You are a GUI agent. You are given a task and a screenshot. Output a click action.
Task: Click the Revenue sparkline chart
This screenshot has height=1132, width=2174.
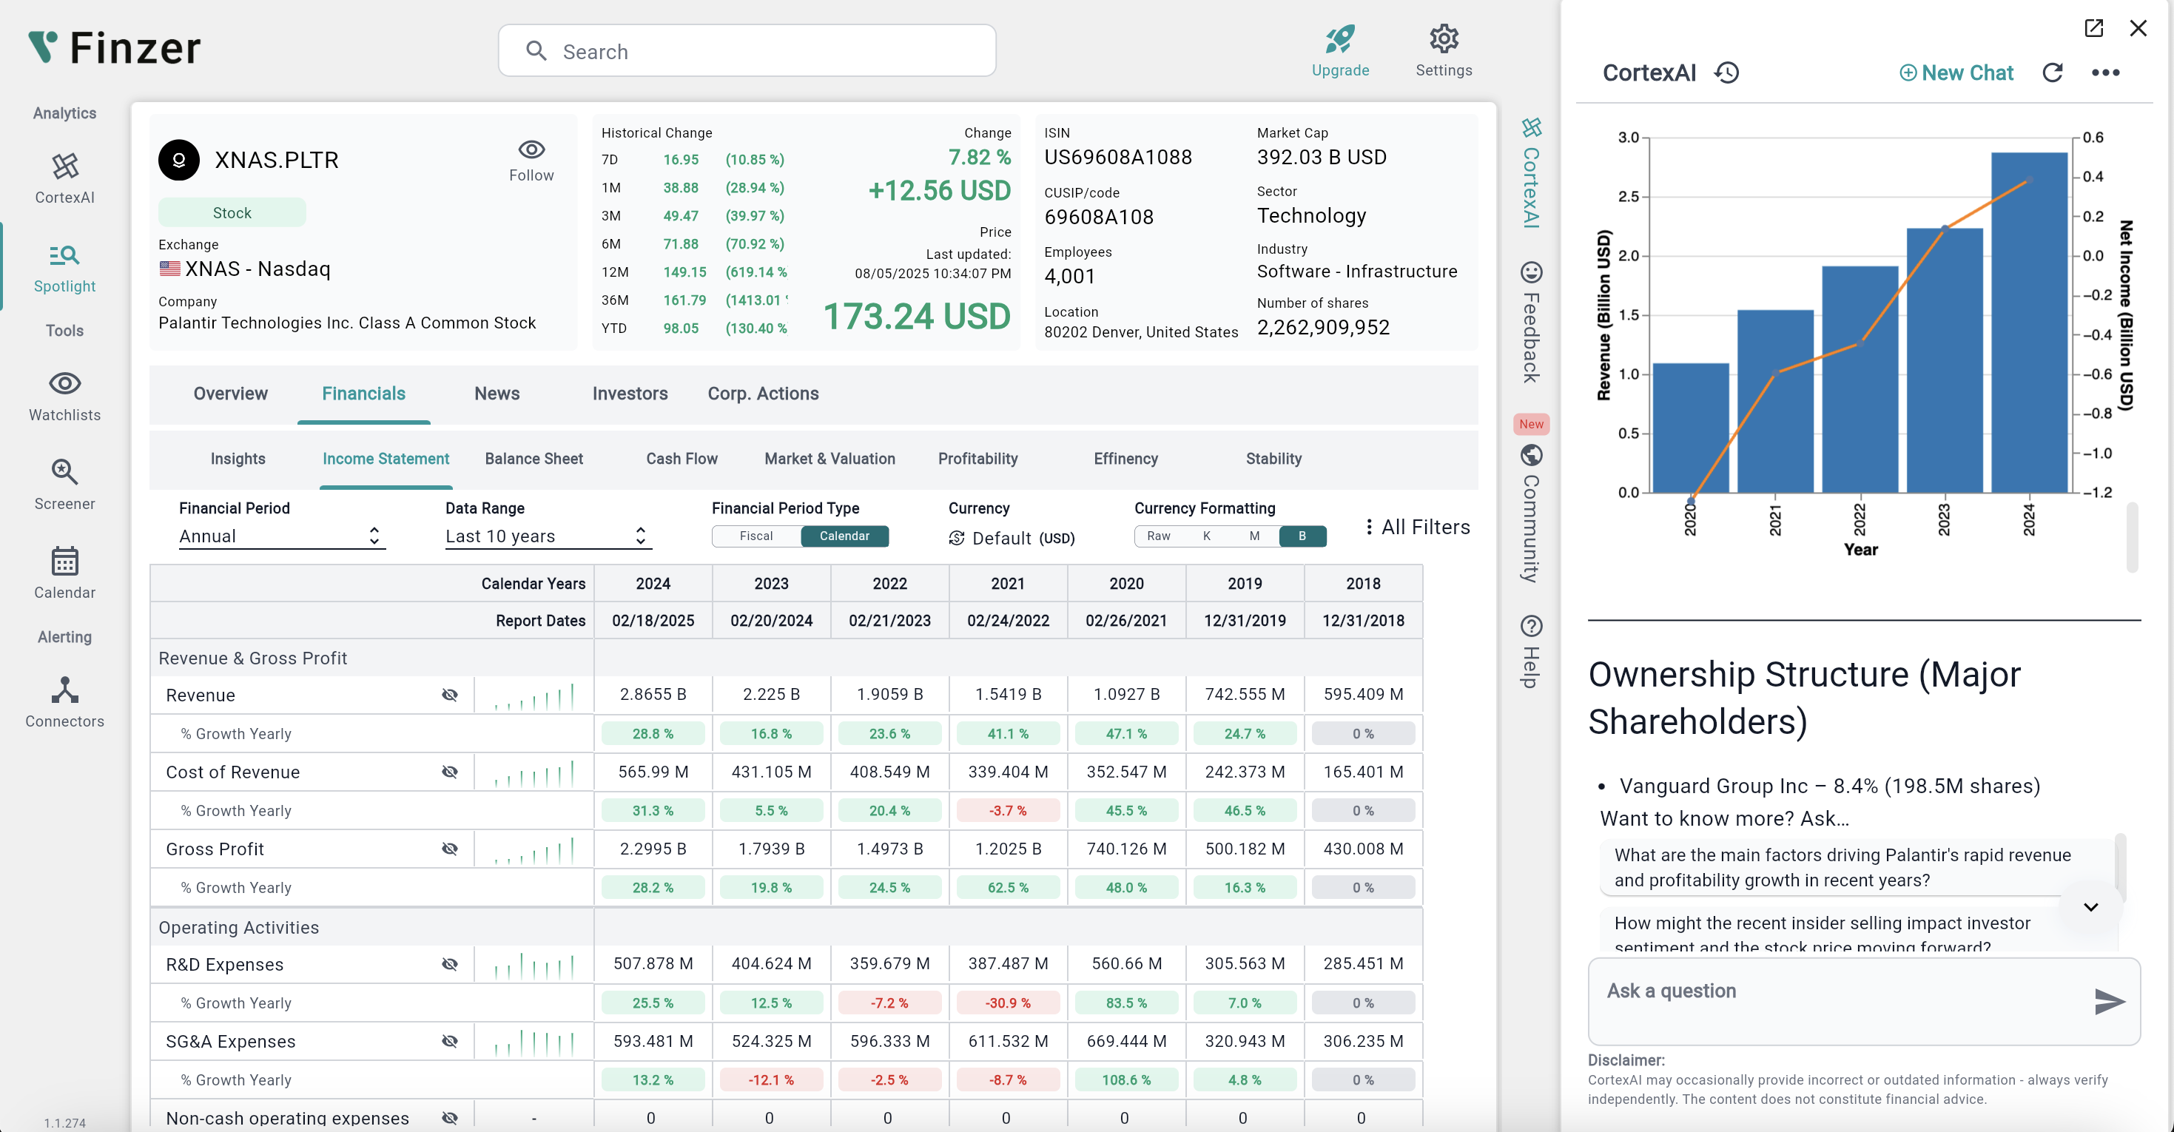tap(534, 695)
